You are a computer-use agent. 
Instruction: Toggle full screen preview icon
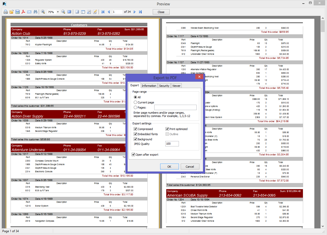tap(69, 12)
